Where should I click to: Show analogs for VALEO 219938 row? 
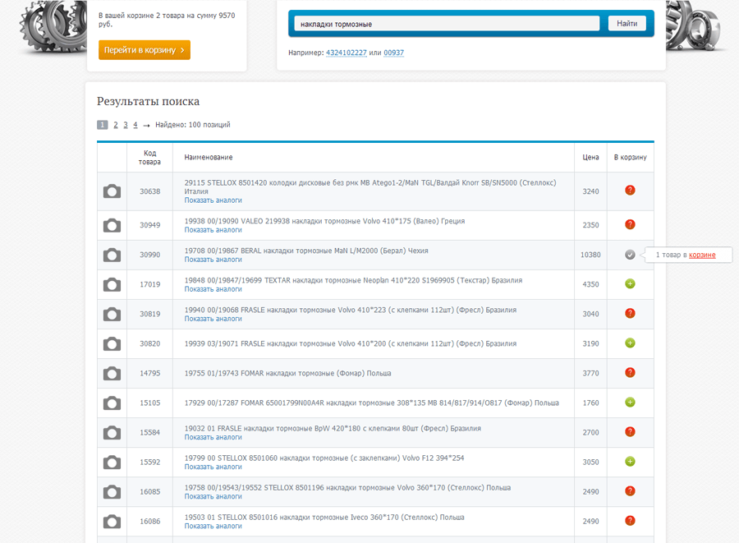click(x=213, y=230)
